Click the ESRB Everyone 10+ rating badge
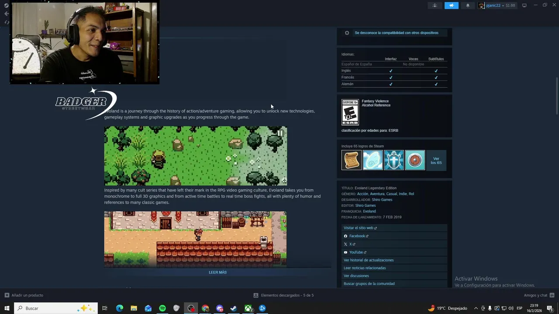This screenshot has width=559, height=314. [350, 112]
